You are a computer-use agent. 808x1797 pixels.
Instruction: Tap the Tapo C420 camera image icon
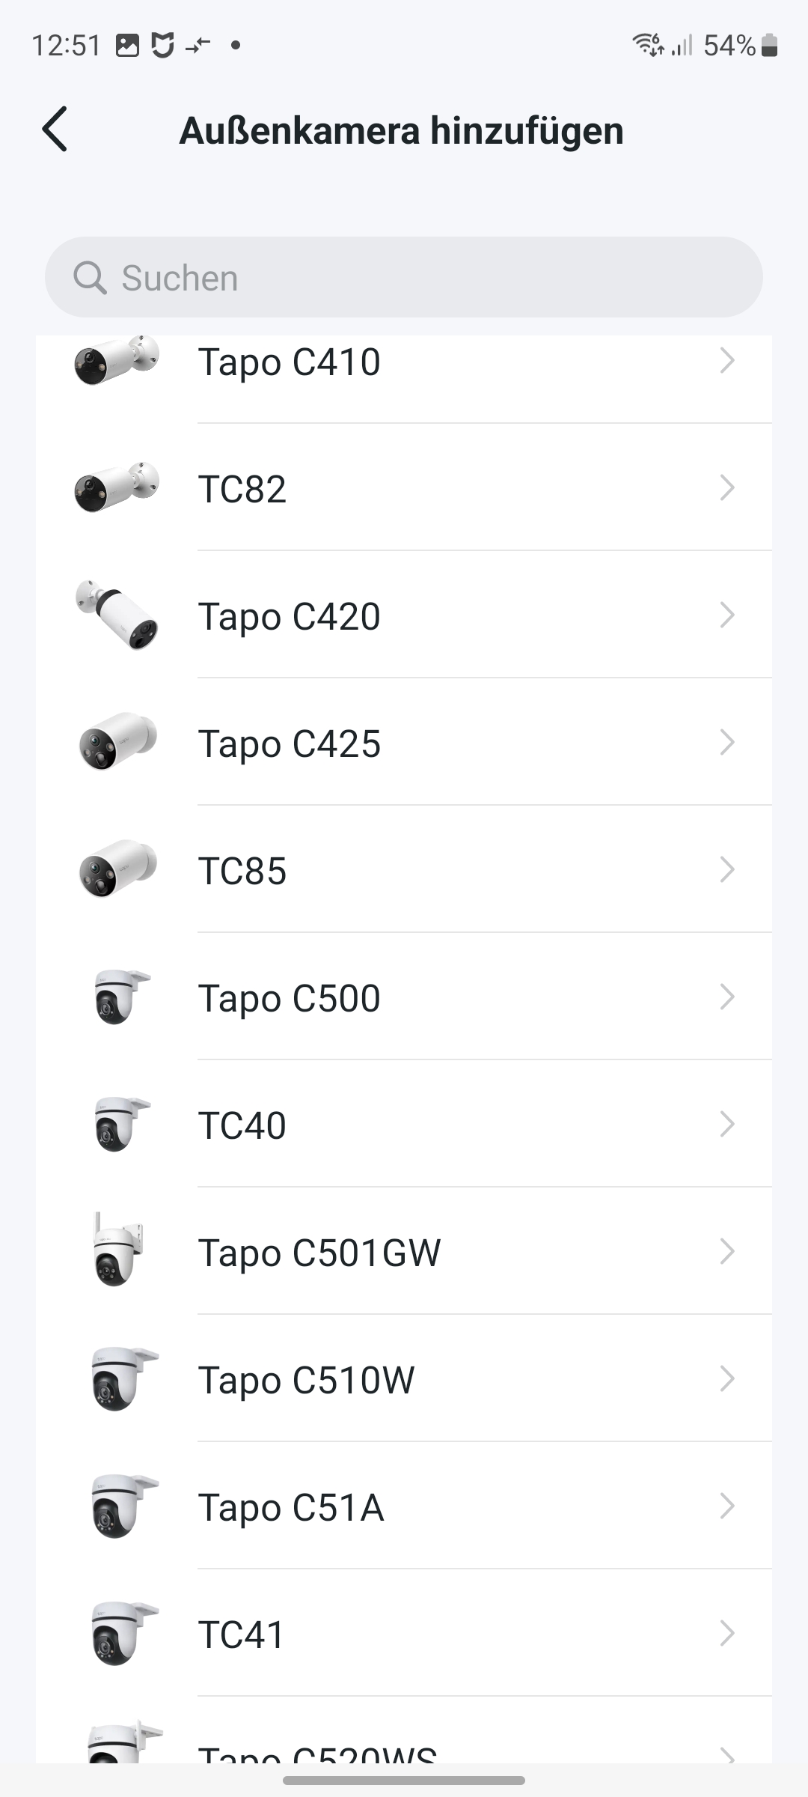click(x=117, y=615)
